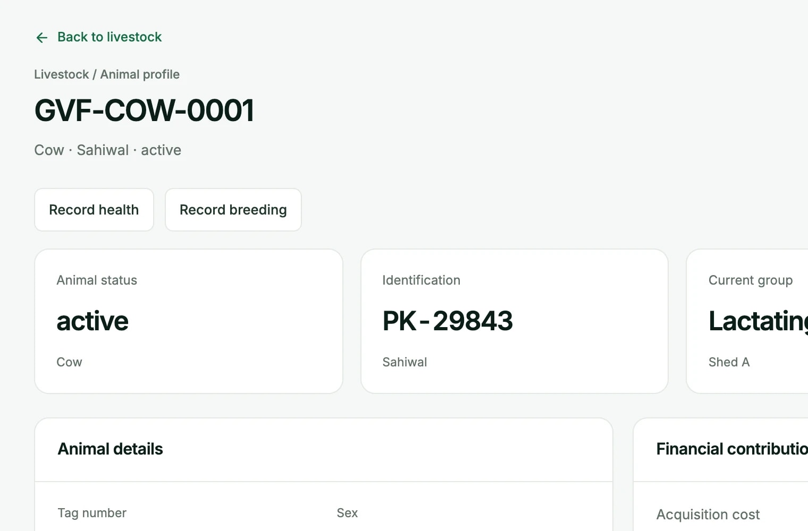Select the Livestock / Animal profile breadcrumb
808x531 pixels.
point(107,74)
